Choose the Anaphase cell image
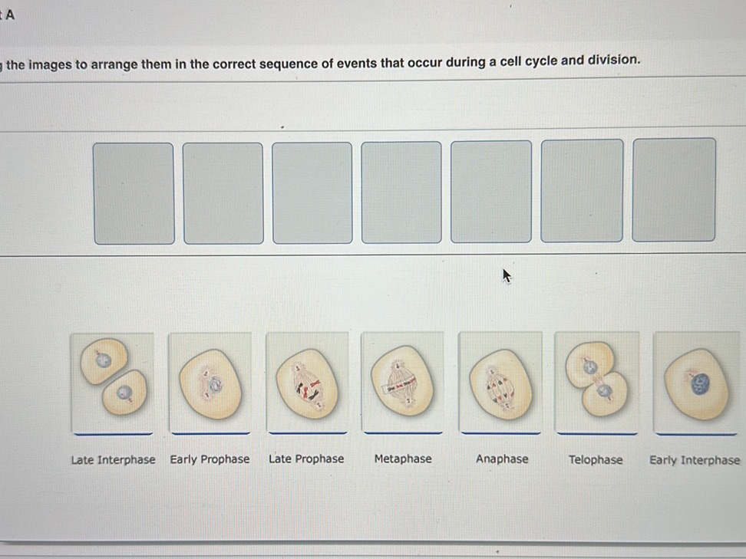 [x=500, y=381]
